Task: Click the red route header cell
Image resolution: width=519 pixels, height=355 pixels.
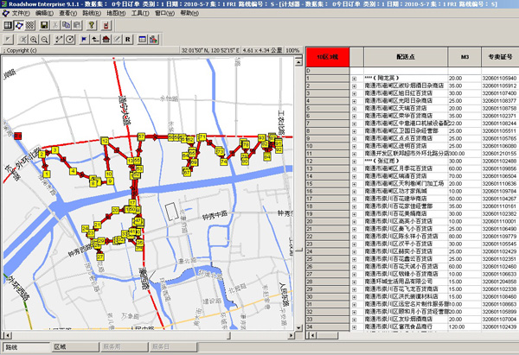Action: click(x=327, y=59)
